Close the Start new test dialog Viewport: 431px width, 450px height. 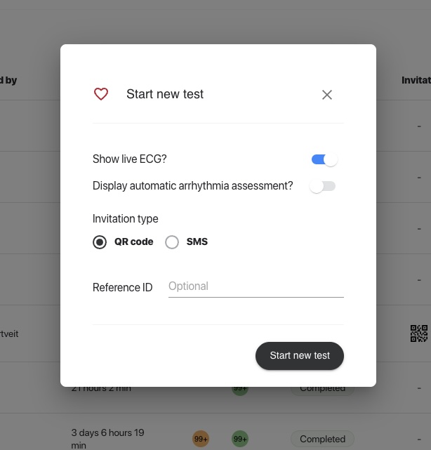point(327,95)
